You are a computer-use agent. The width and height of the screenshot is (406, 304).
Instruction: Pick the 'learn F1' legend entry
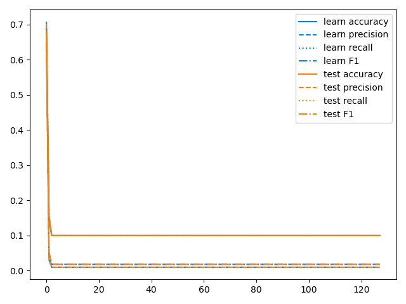[342, 61]
